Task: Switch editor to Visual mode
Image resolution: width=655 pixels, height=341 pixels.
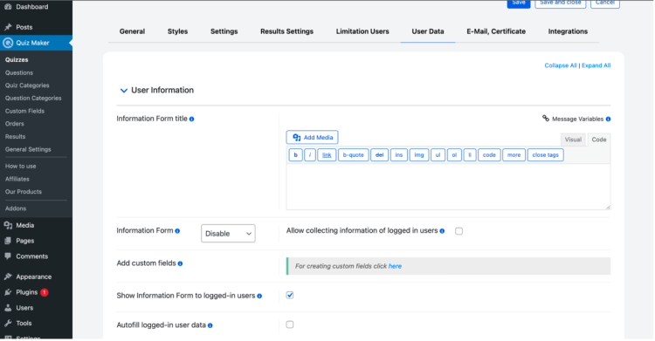Action: point(573,140)
